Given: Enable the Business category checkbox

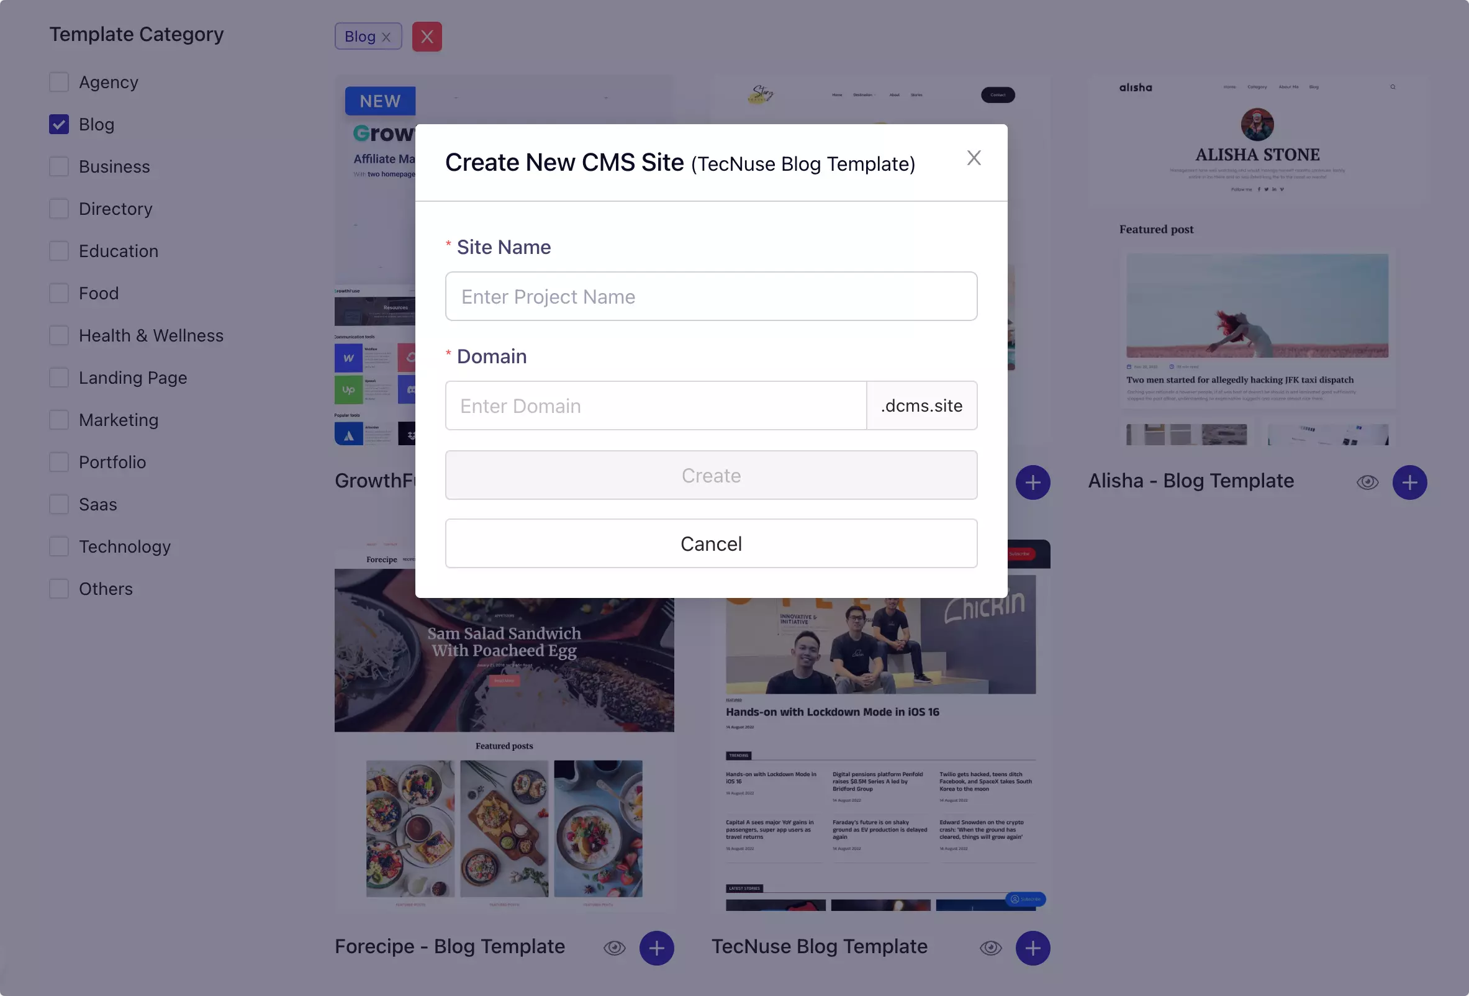Looking at the screenshot, I should (58, 166).
